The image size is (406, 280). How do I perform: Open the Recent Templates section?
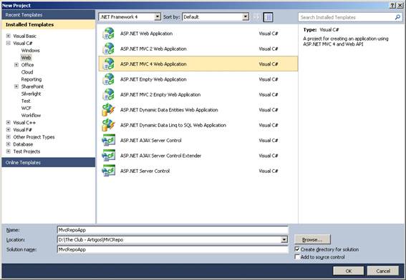click(49, 15)
